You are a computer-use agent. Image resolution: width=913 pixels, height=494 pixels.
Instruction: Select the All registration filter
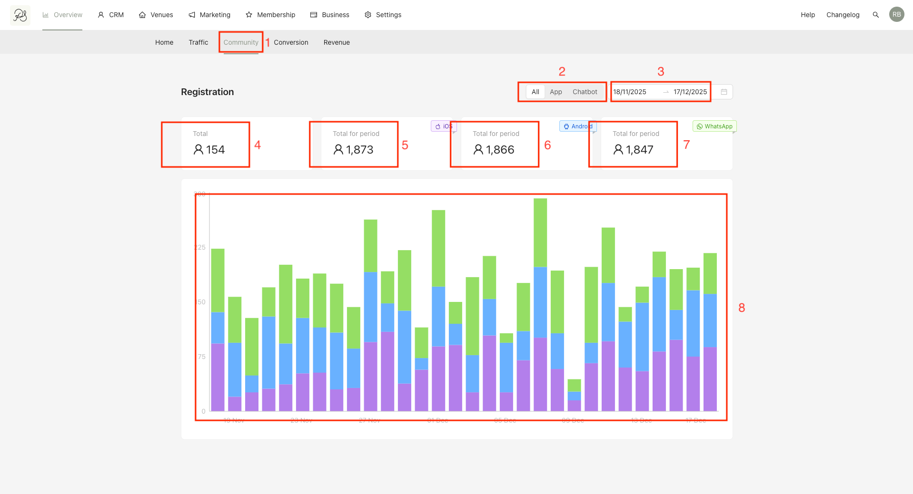(x=536, y=92)
